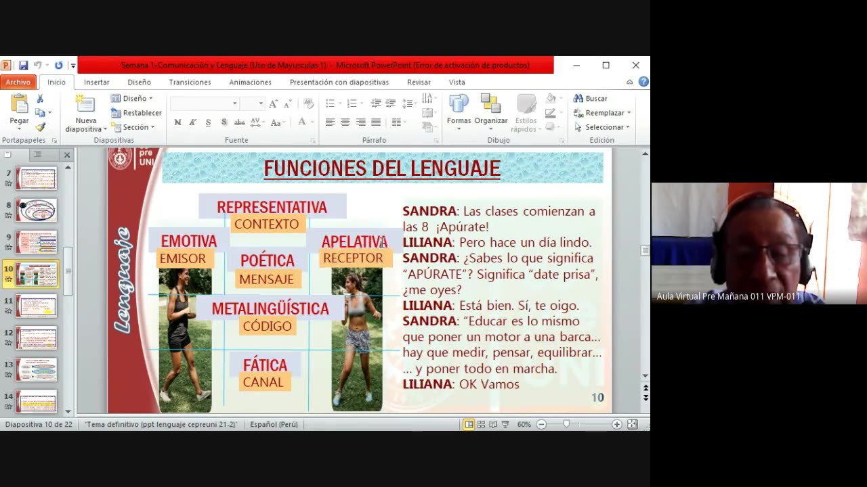Image resolution: width=867 pixels, height=487 pixels.
Task: Click the decrease indent icon
Action: 376,103
